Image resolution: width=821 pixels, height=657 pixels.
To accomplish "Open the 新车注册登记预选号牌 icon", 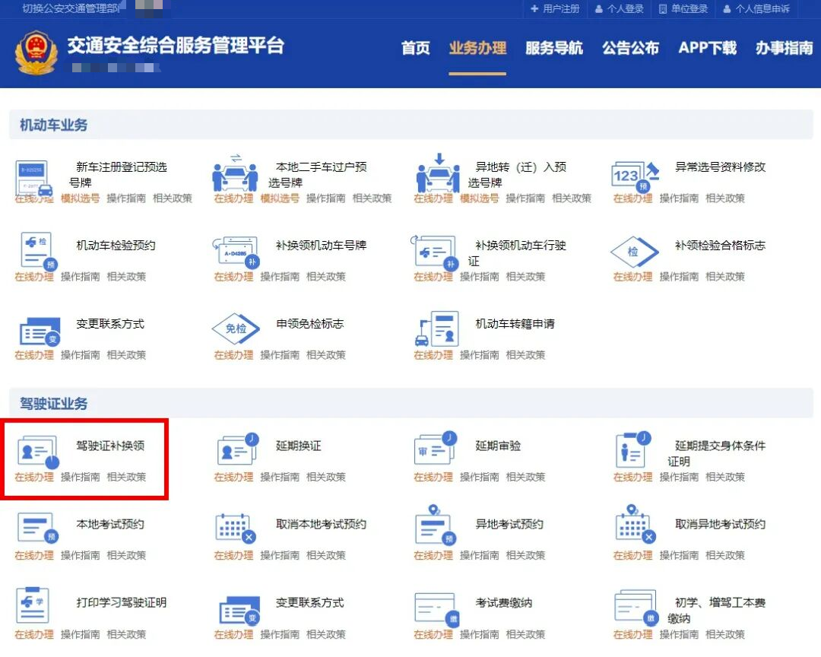I will click(x=34, y=179).
